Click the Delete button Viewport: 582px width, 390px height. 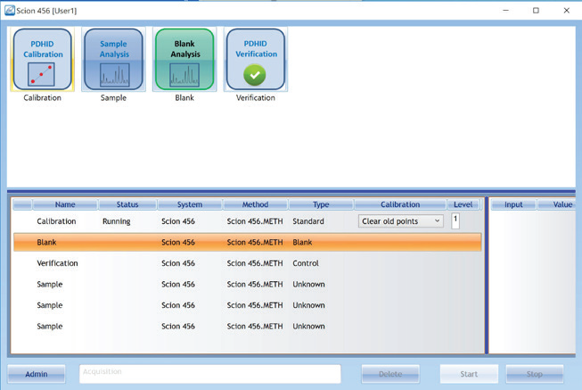tap(390, 374)
